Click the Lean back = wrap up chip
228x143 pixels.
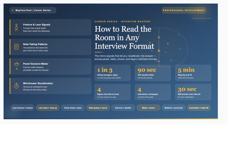click(x=48, y=108)
